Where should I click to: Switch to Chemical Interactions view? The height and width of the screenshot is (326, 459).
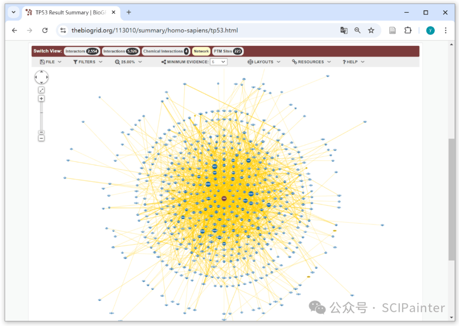(x=166, y=51)
